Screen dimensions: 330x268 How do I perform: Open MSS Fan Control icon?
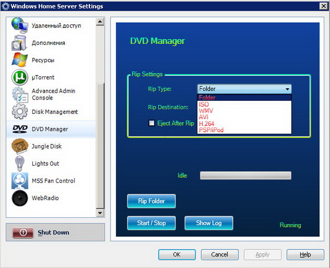[19, 180]
